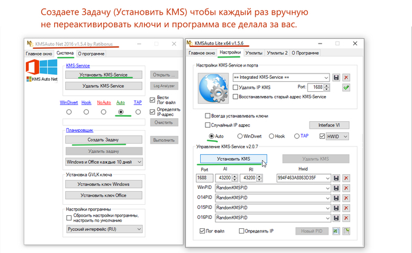This screenshot has height=253, width=412.
Task: Enable the Случайный IP адрес checkbox
Action: click(x=208, y=125)
